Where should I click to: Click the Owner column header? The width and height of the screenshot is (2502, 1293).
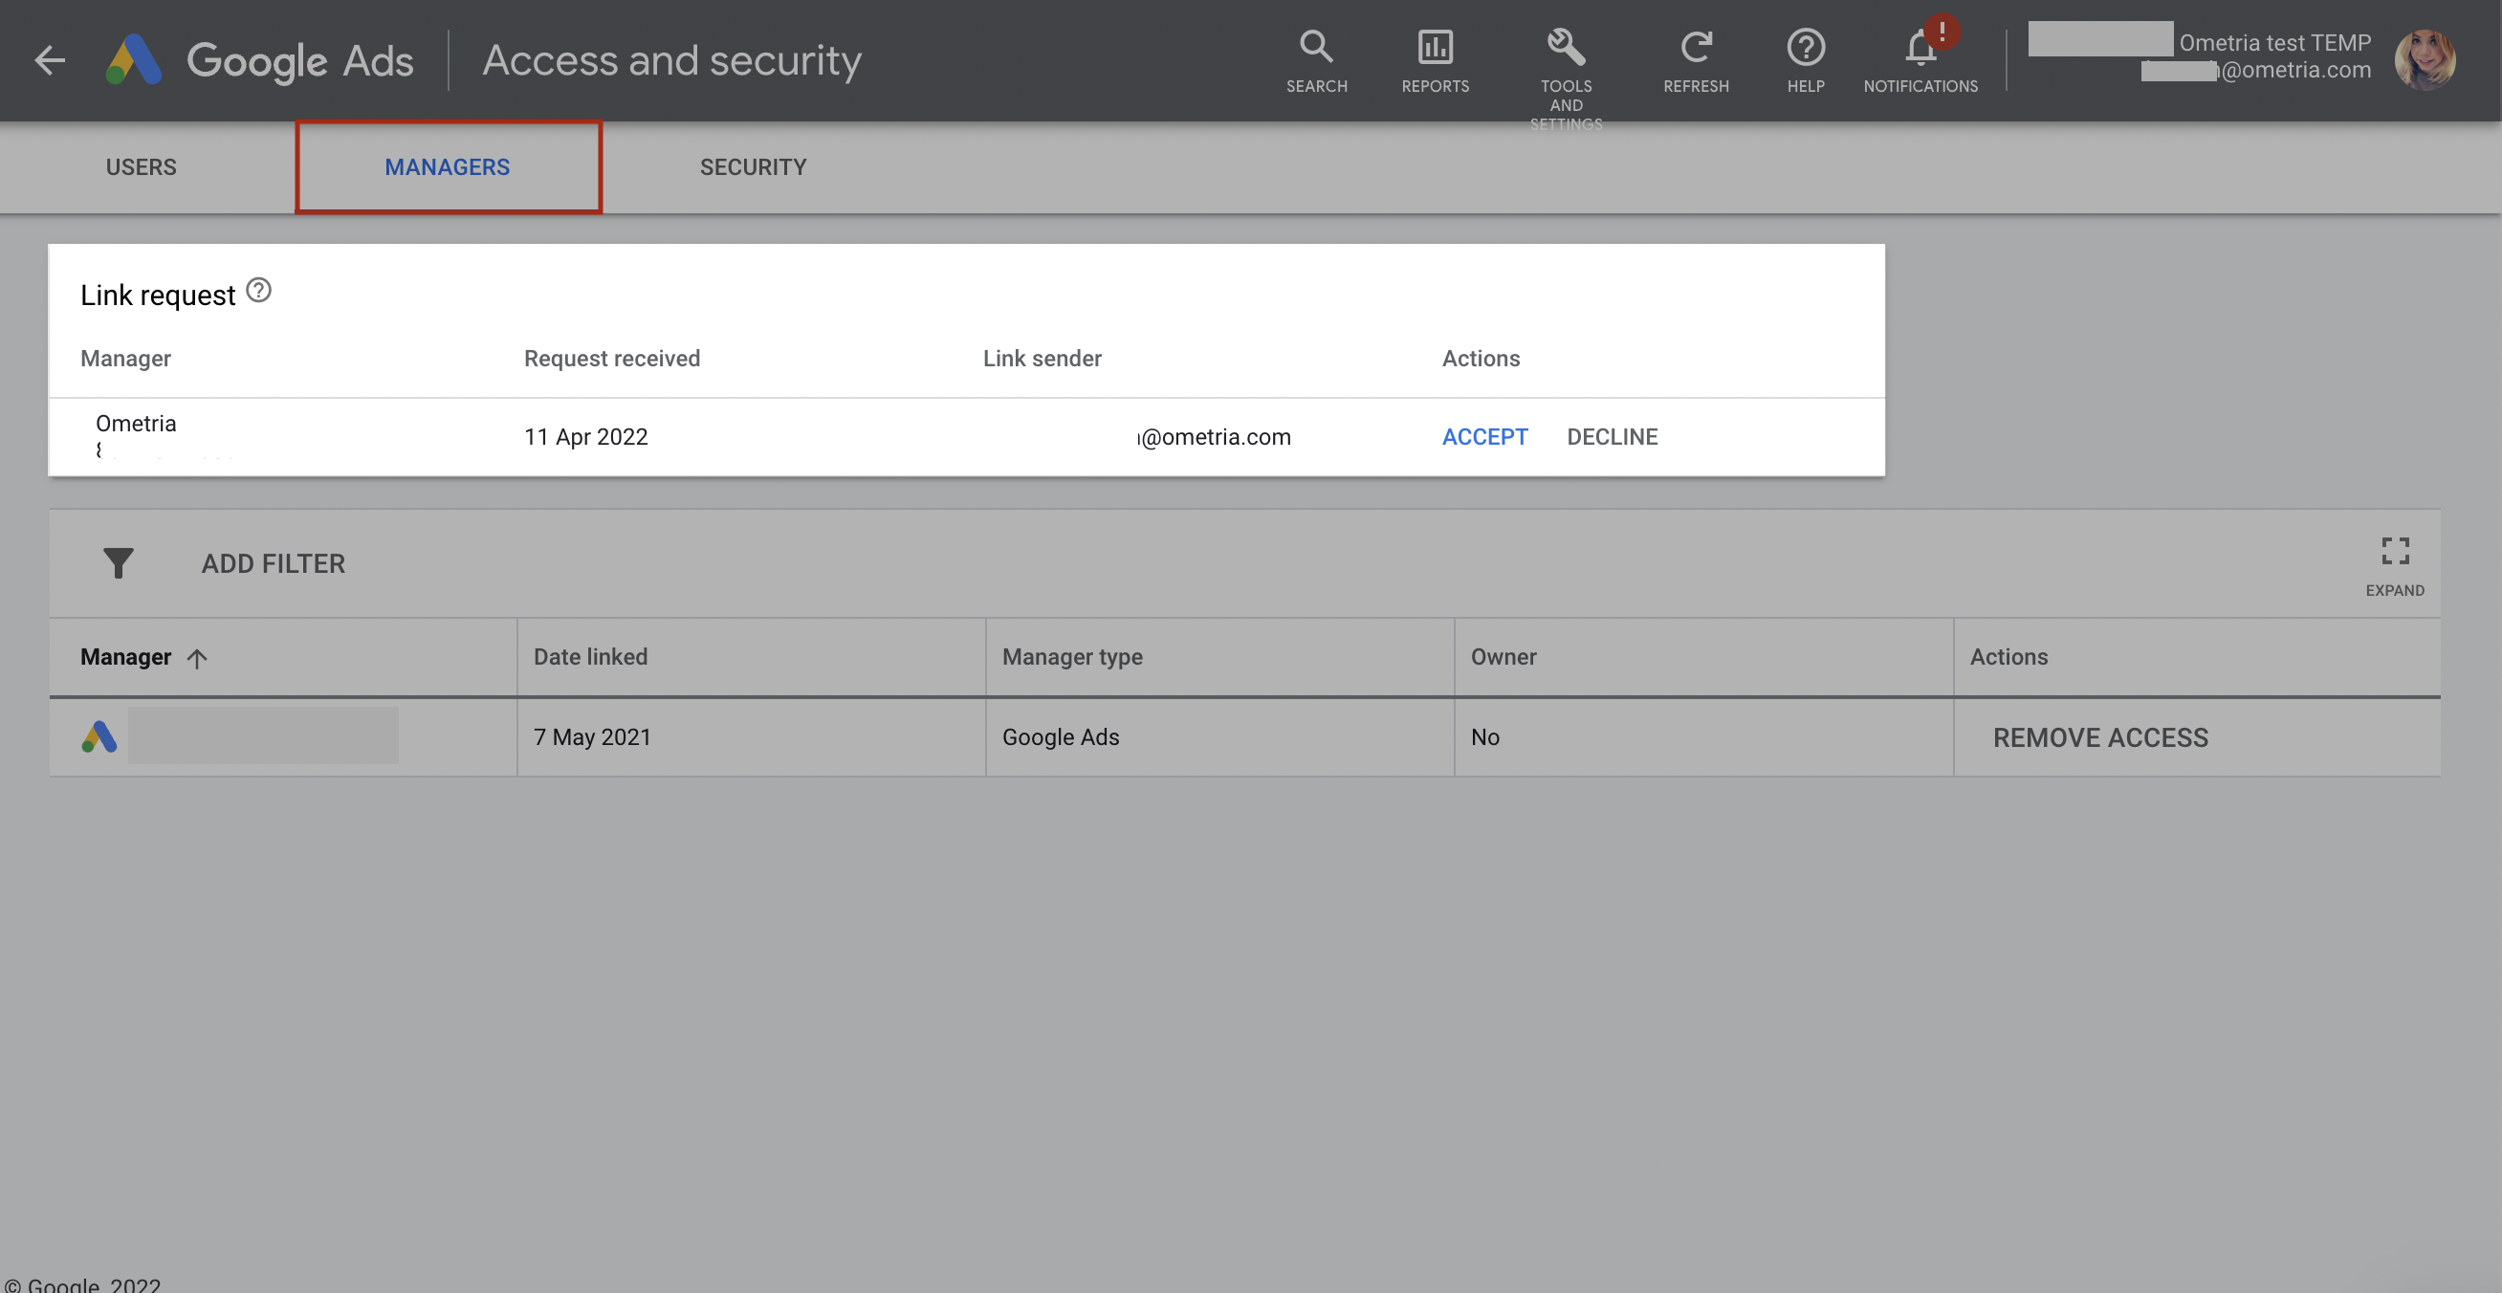click(x=1503, y=657)
